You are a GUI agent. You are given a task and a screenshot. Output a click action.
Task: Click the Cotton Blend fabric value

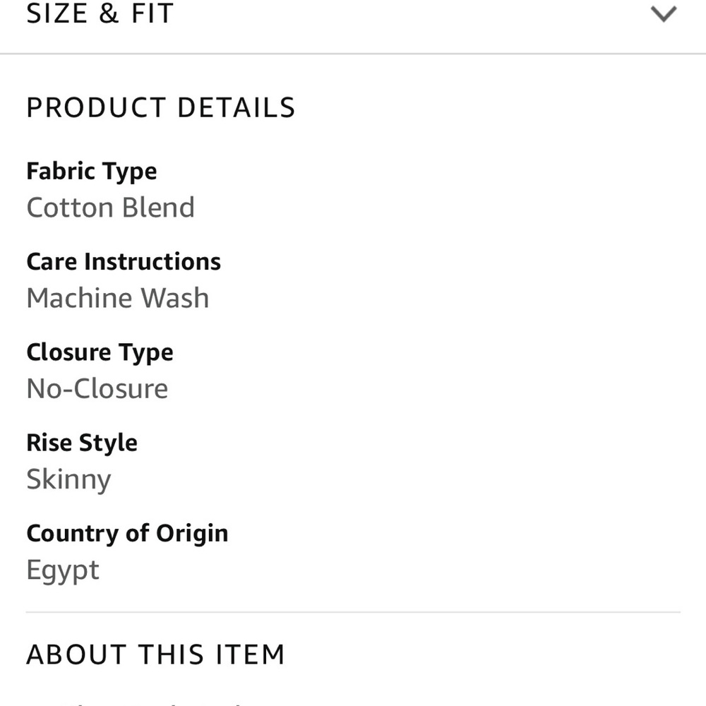click(x=110, y=208)
